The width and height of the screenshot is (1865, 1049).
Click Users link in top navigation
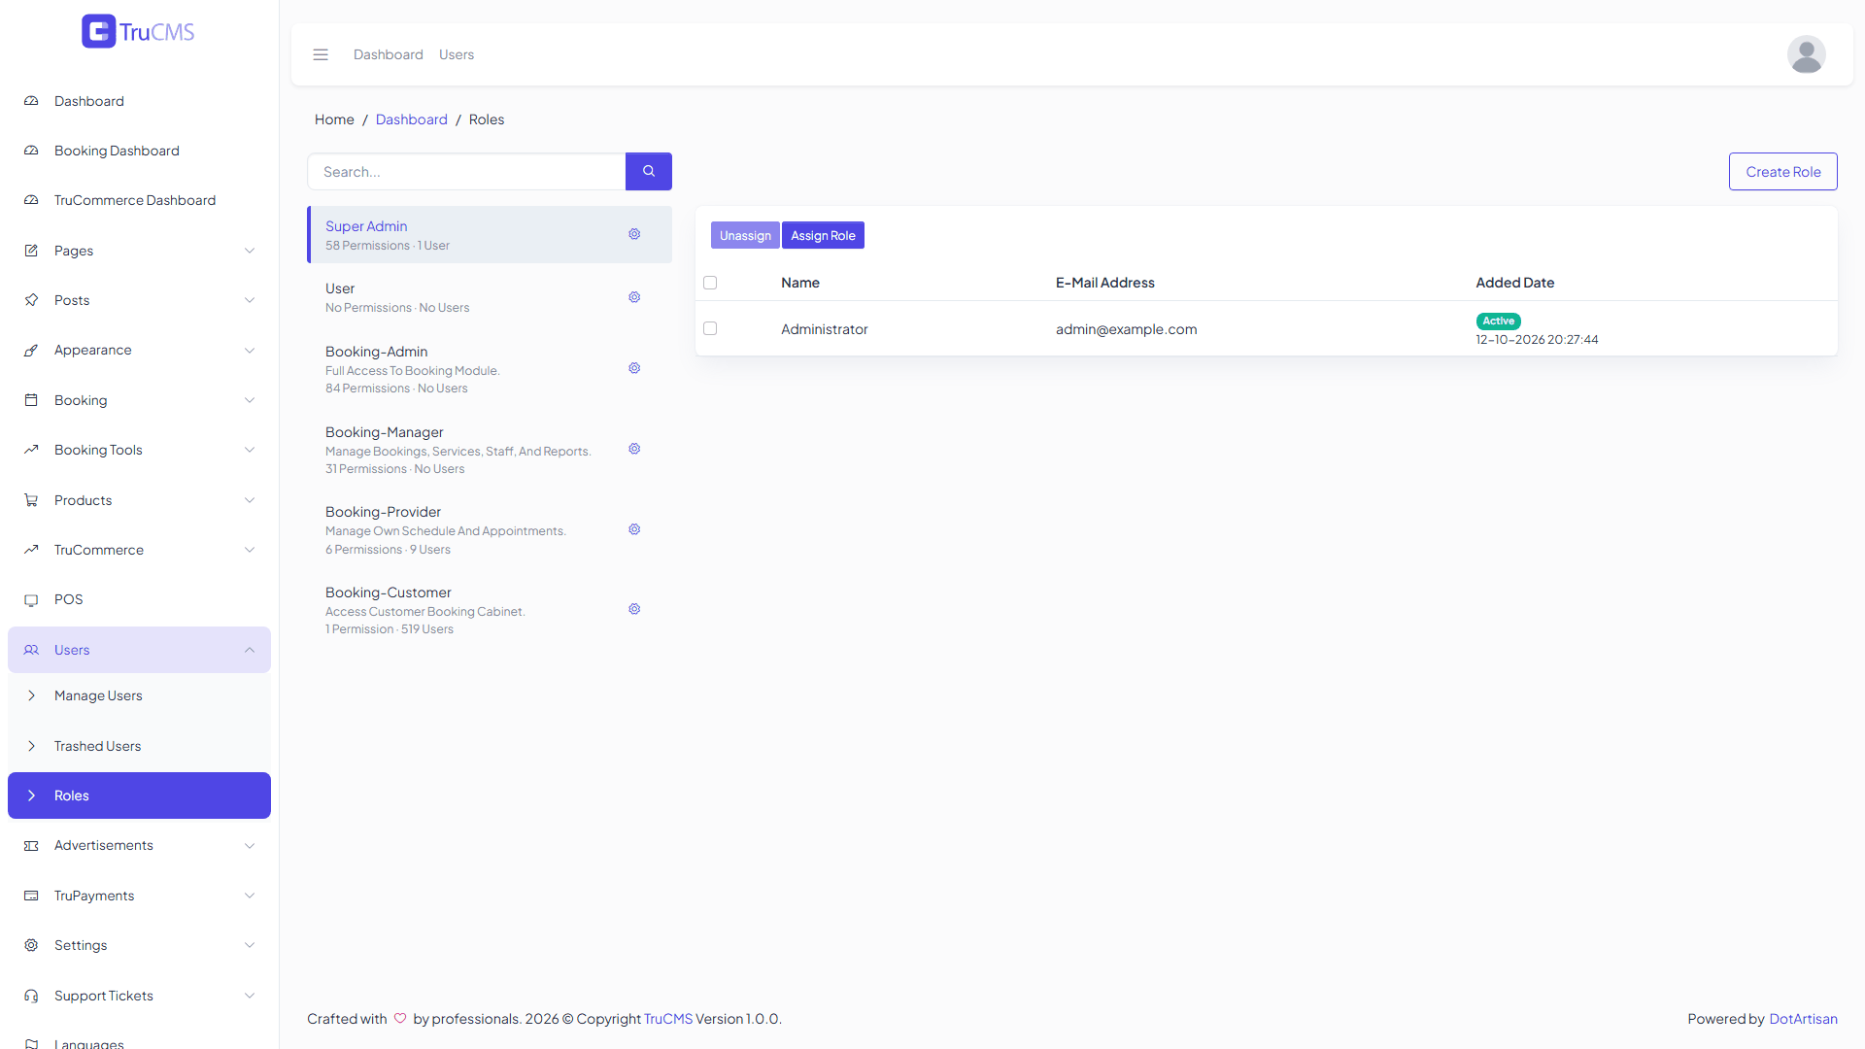coord(457,54)
